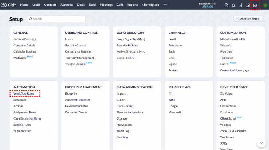Open Telephony settings
This screenshot has width=269, height=150.
click(x=175, y=45)
